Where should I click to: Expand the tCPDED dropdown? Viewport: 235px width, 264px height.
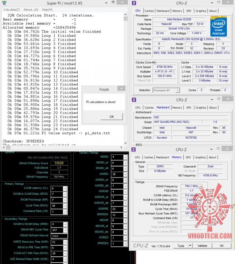click(125, 238)
